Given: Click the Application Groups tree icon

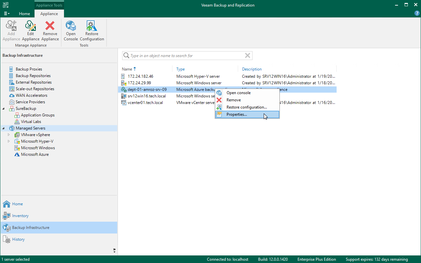Looking at the screenshot, I should pyautogui.click(x=17, y=115).
